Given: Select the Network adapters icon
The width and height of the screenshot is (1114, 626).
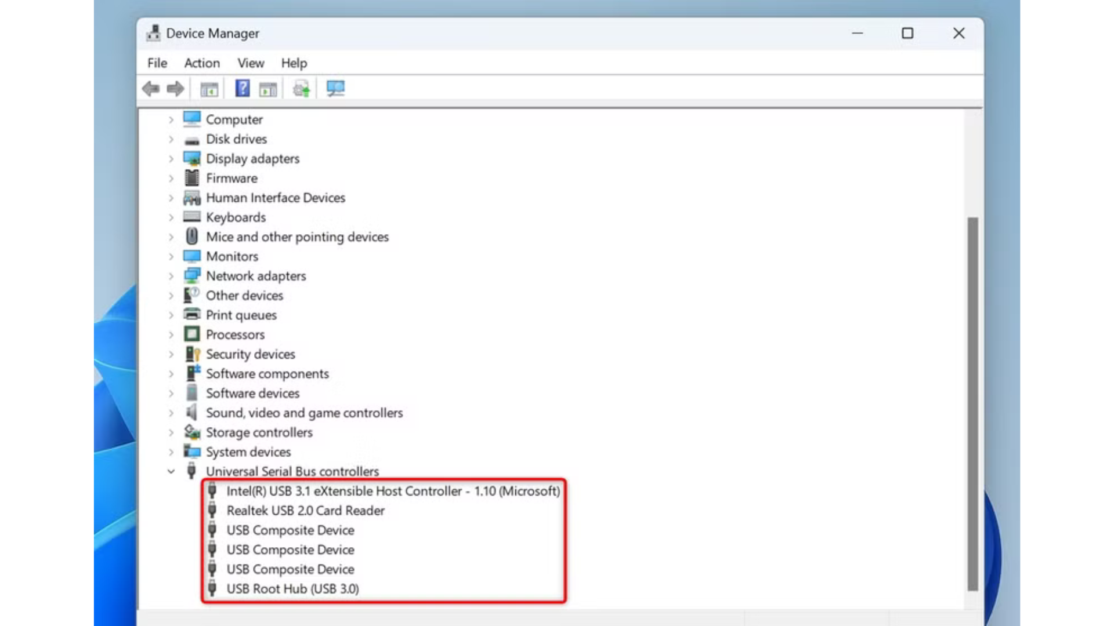Looking at the screenshot, I should pos(192,275).
